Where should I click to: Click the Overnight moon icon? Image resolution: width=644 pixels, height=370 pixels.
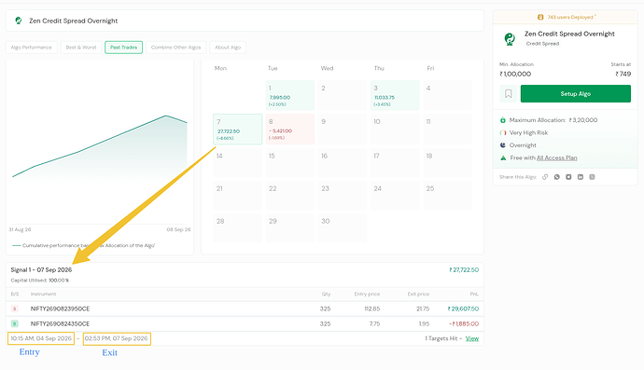503,145
